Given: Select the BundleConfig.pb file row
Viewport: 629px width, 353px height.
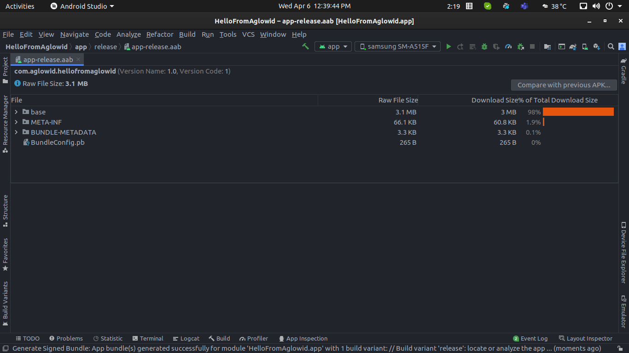Looking at the screenshot, I should coord(314,142).
